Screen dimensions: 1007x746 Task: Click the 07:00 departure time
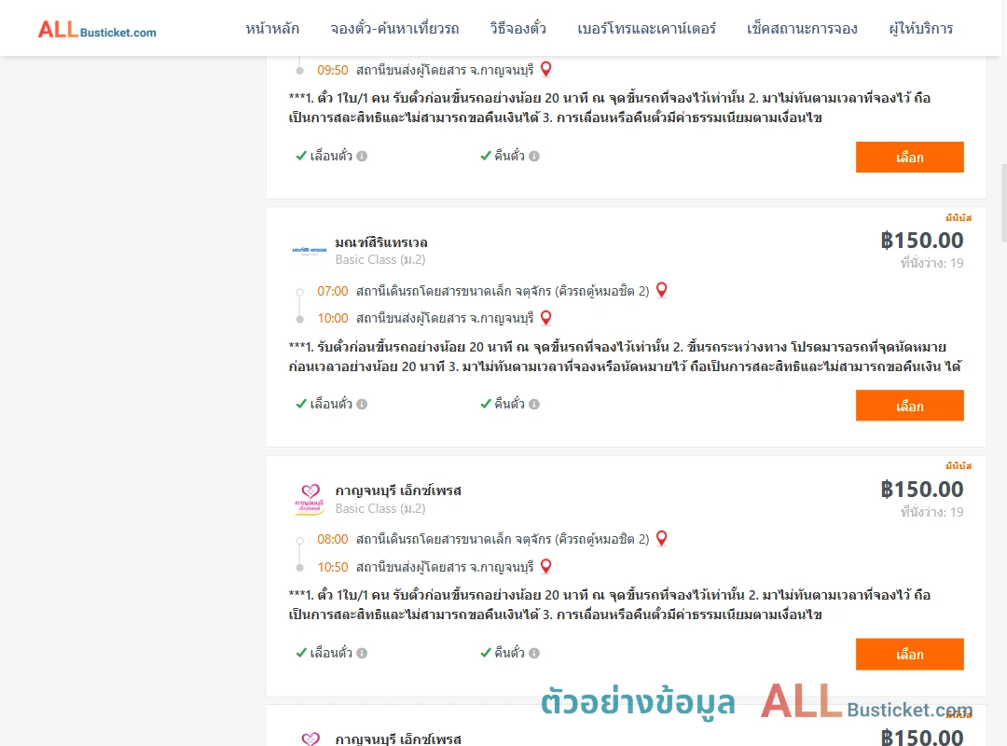pyautogui.click(x=333, y=291)
